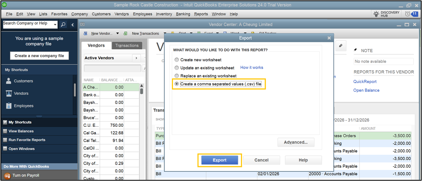This screenshot has height=181, width=422.
Task: Open the Inventory menu
Action: click(x=164, y=14)
